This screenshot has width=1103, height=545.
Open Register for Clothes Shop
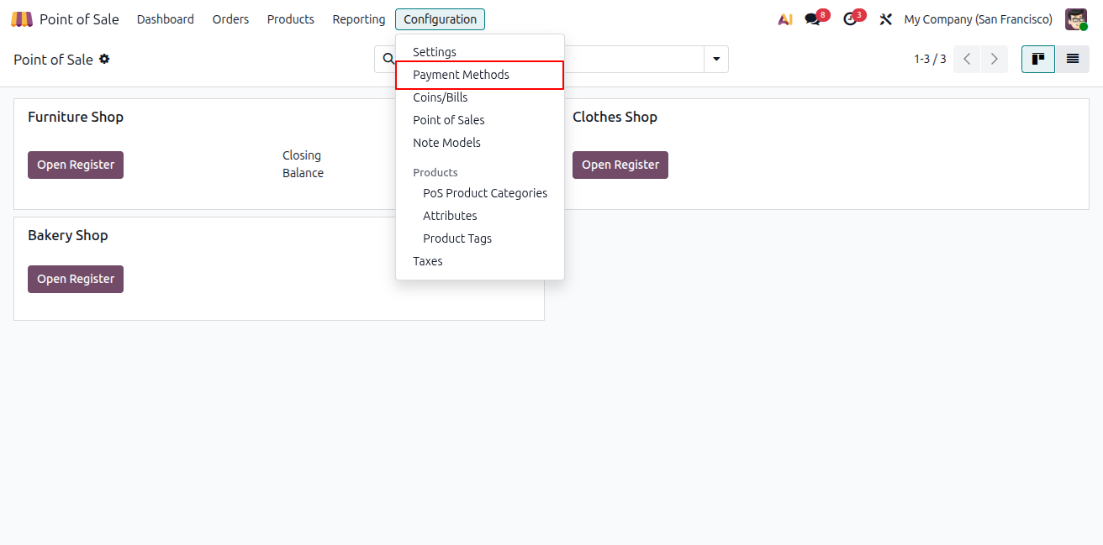620,165
